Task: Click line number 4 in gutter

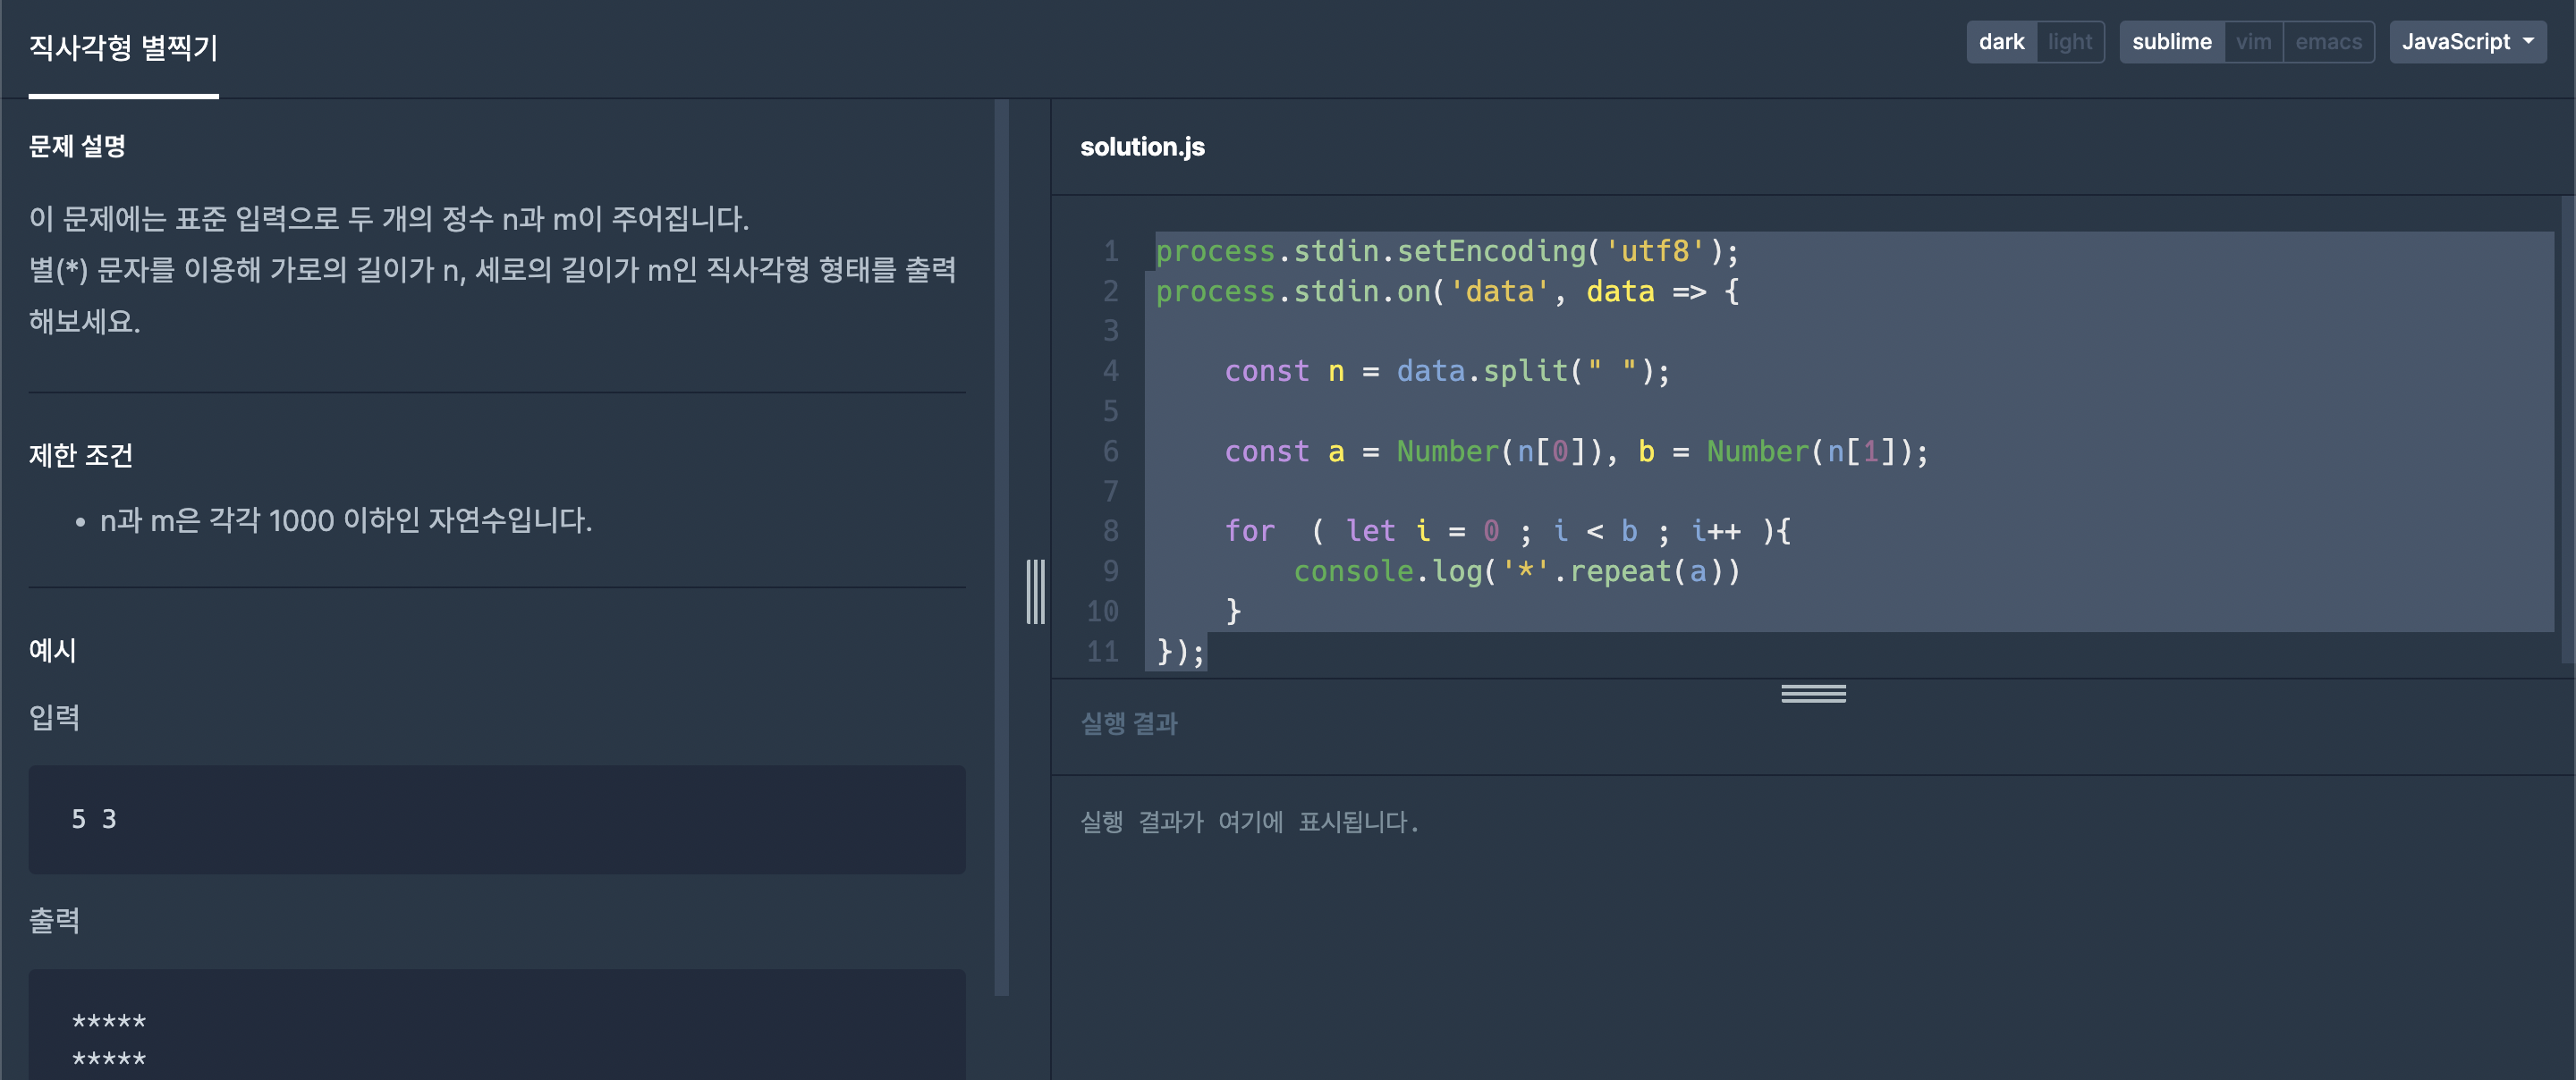Action: [x=1111, y=371]
